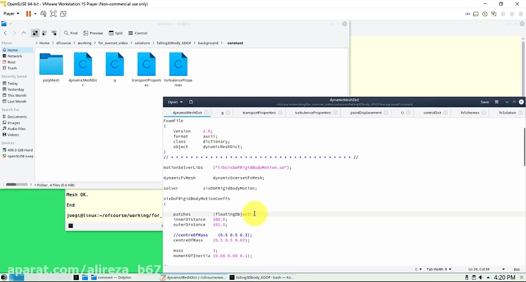The width and height of the screenshot is (526, 282).
Task: Click the new document icon beside Open
Action: point(191,102)
